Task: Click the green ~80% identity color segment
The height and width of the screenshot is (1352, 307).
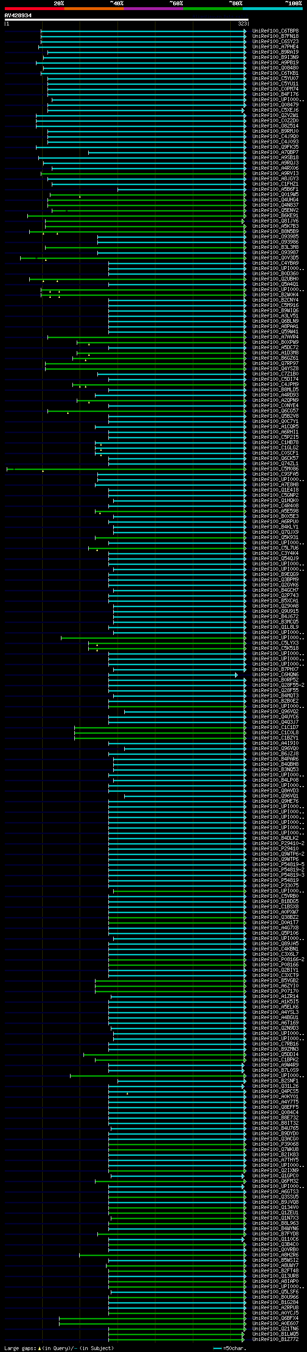Action: pos(213,9)
